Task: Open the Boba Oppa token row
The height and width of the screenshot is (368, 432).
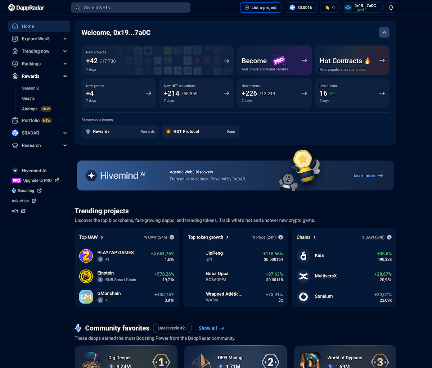Action: coord(235,276)
